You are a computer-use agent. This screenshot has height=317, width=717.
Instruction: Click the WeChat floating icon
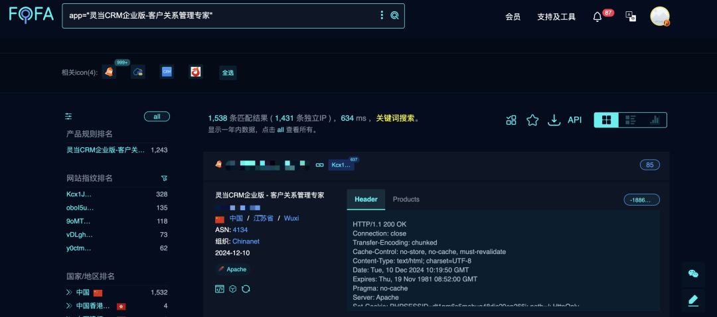693,274
